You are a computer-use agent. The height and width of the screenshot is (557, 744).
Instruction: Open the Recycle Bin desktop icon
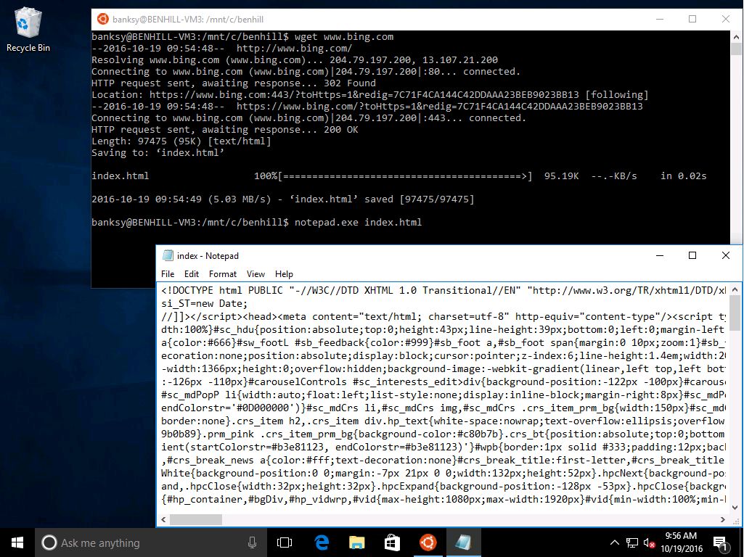click(28, 30)
